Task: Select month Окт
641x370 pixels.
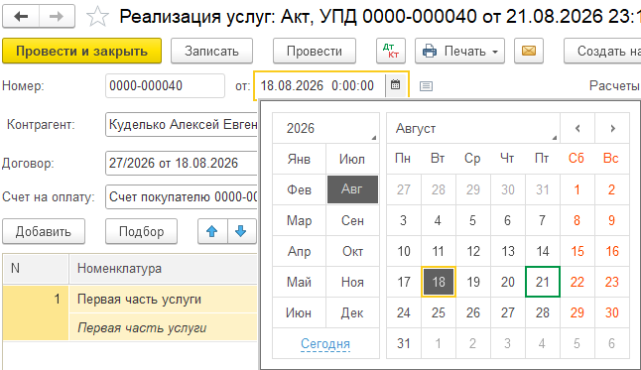Action: (352, 251)
